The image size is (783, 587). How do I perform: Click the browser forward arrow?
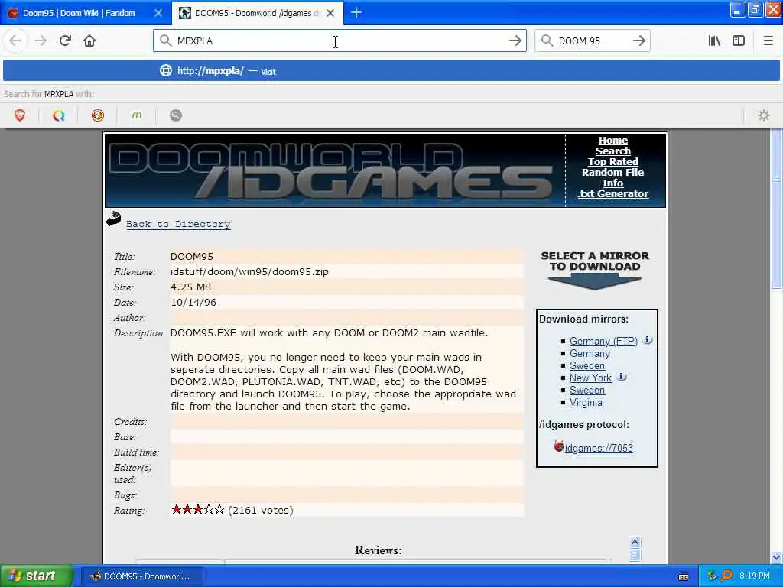pos(41,41)
